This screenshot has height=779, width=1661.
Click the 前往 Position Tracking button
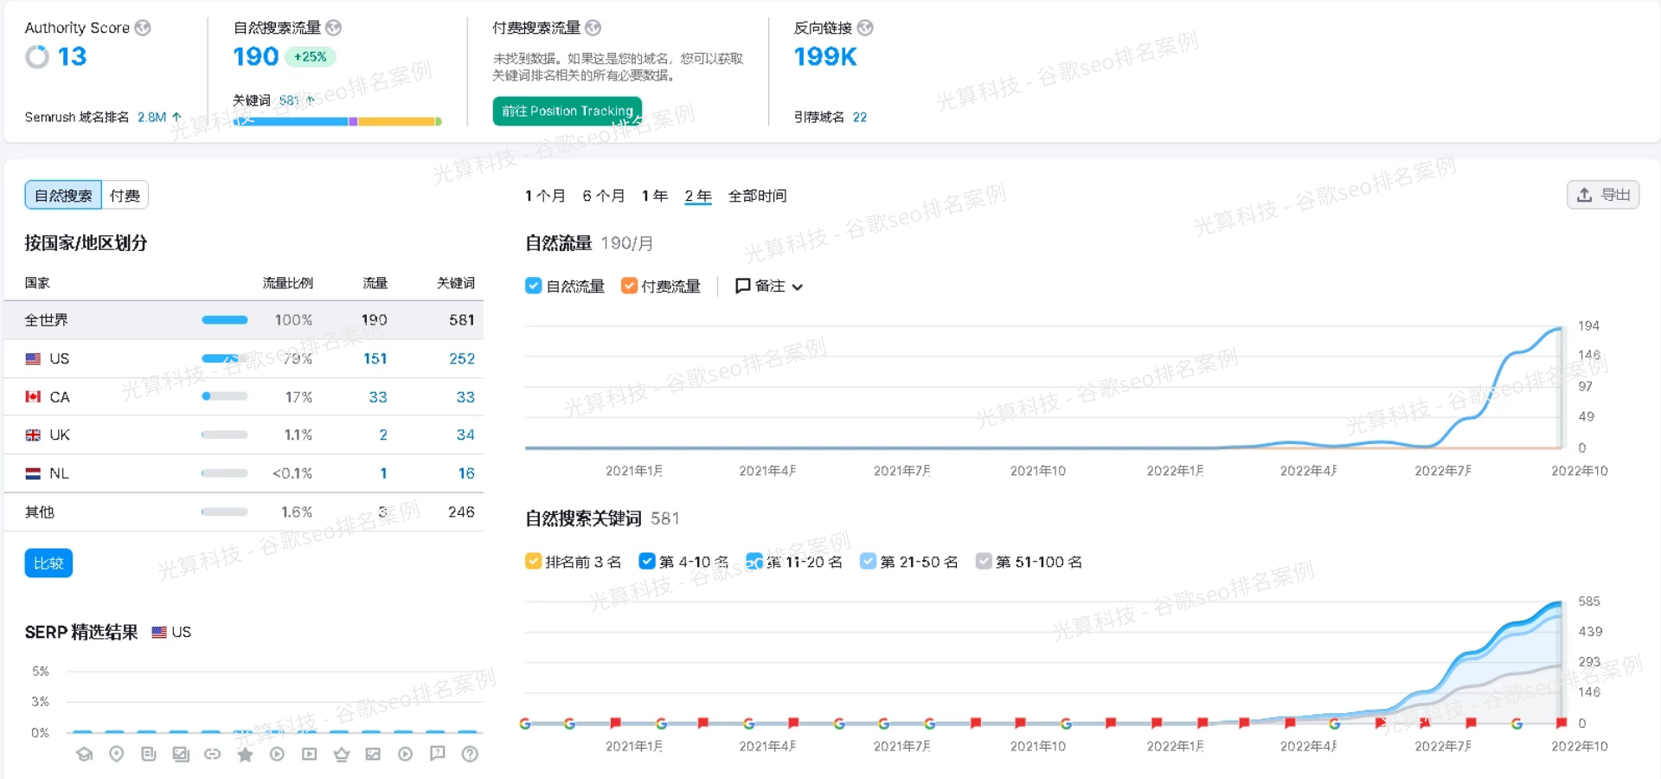click(x=567, y=111)
